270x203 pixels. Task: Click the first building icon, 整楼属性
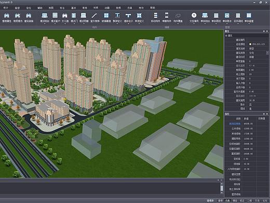coord(7,16)
